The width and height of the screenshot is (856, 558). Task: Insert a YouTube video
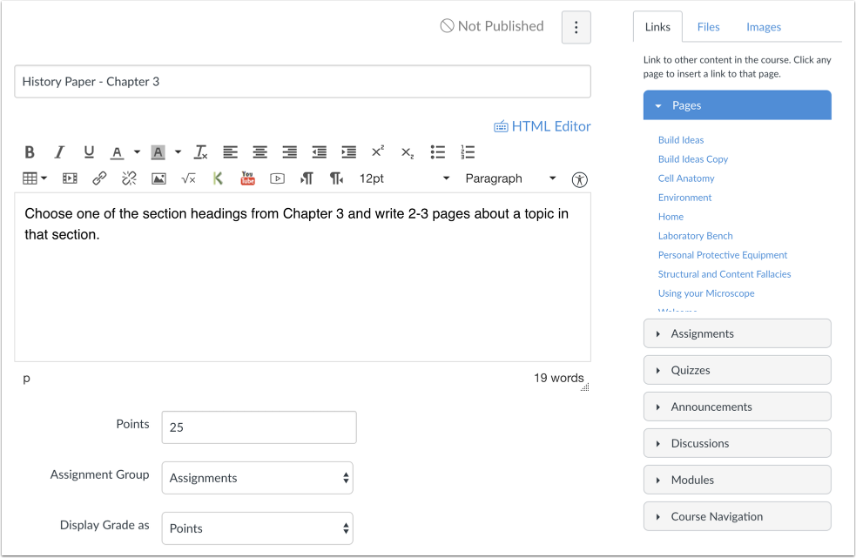coord(248,178)
